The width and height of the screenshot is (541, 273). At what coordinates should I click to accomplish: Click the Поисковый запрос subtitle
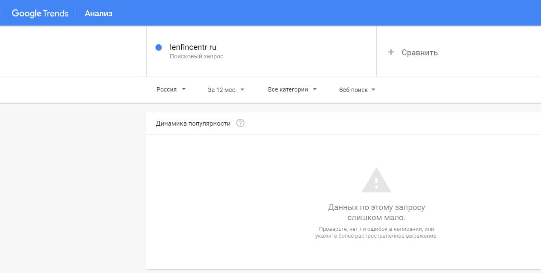click(x=196, y=56)
